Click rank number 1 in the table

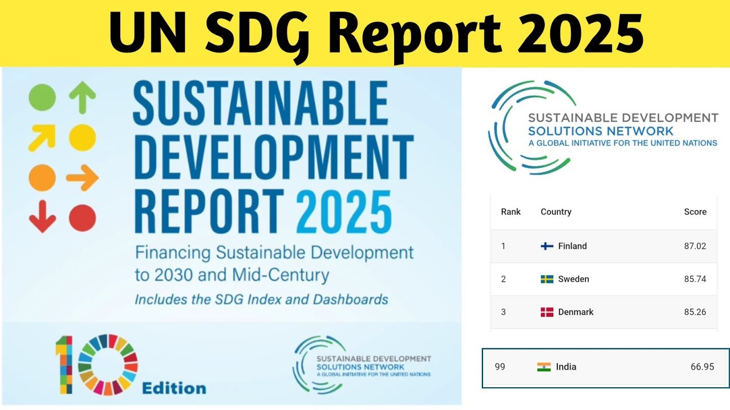[504, 247]
